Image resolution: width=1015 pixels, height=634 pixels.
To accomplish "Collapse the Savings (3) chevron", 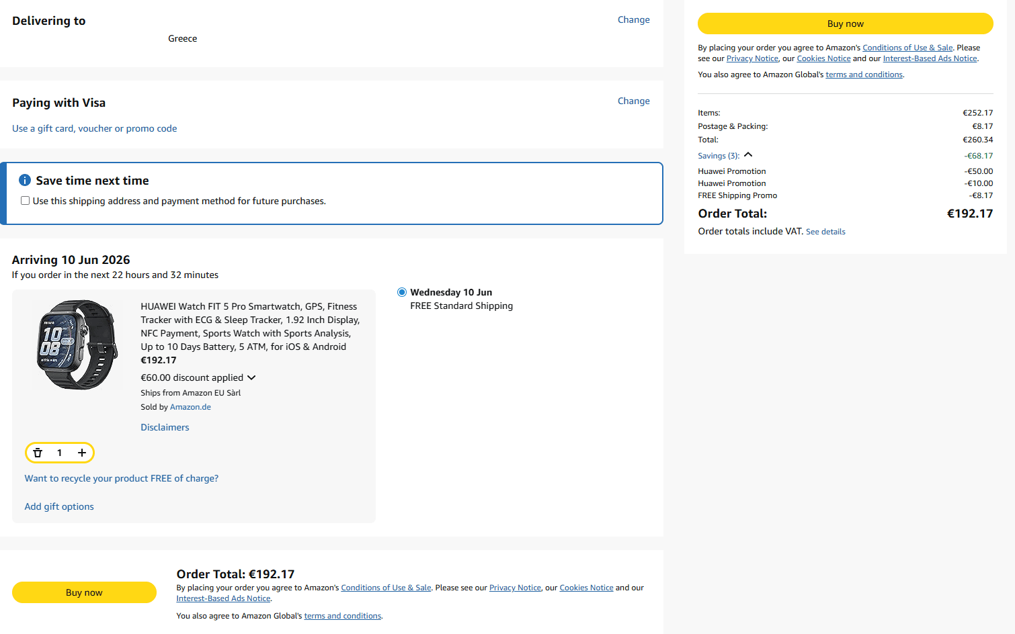I will click(x=748, y=155).
